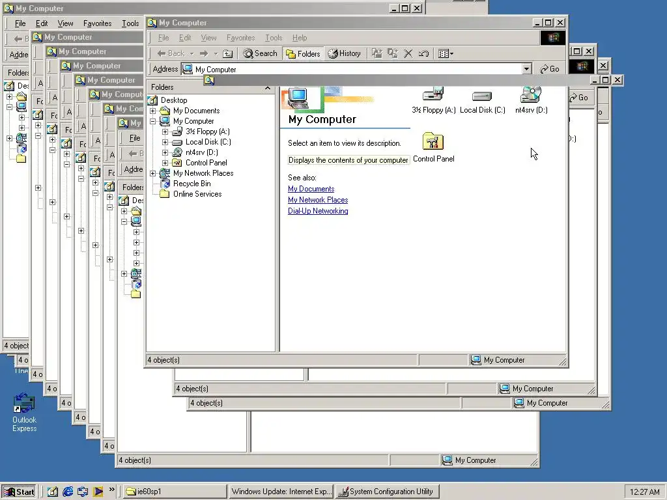Select the Control Panel icon in right pane
Image resolution: width=667 pixels, height=500 pixels.
(x=433, y=147)
